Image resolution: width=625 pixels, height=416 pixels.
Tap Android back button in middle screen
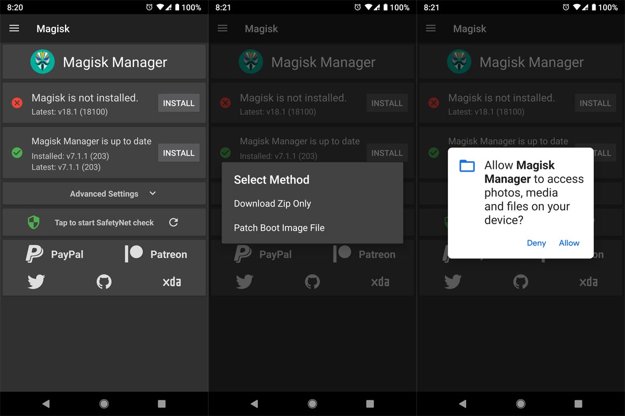point(254,404)
